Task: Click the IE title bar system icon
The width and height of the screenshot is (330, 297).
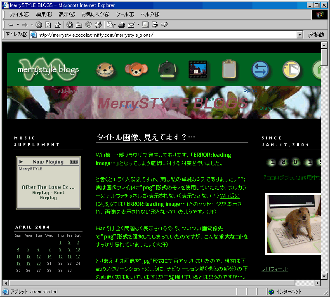Action: coord(5,5)
